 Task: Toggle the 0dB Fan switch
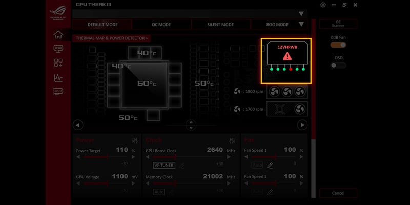coord(338,45)
